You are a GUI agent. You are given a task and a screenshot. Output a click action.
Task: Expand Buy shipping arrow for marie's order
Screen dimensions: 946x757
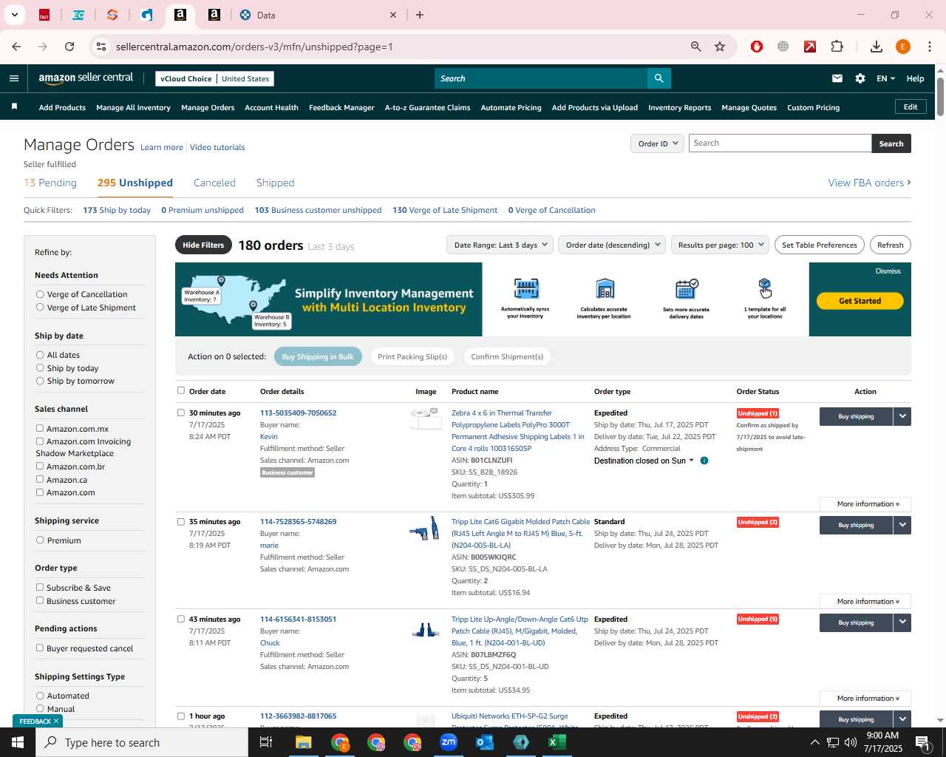[x=902, y=525]
